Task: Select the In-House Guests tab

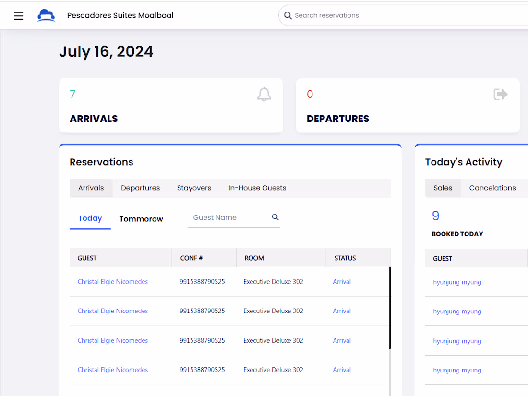Action: click(257, 188)
